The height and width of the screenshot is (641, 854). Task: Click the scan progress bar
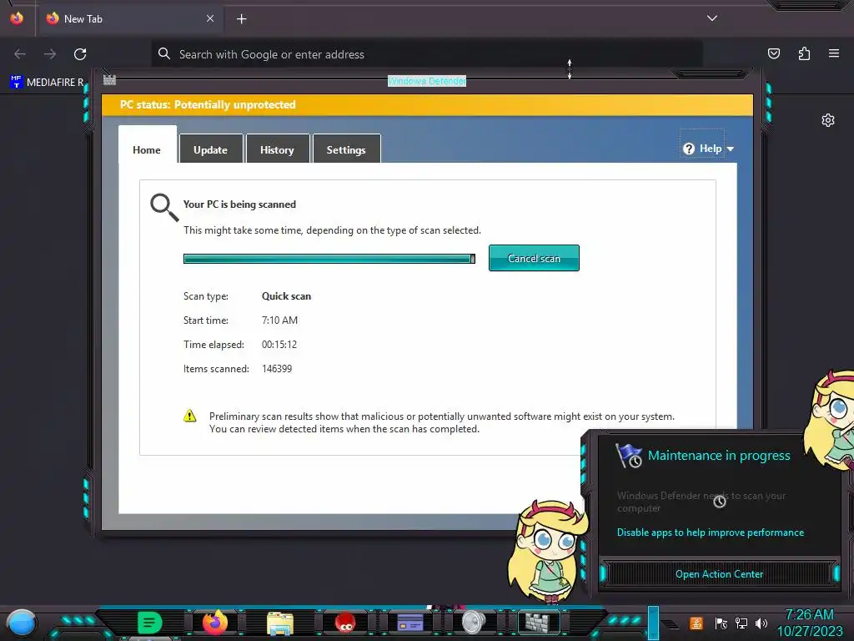pos(329,259)
